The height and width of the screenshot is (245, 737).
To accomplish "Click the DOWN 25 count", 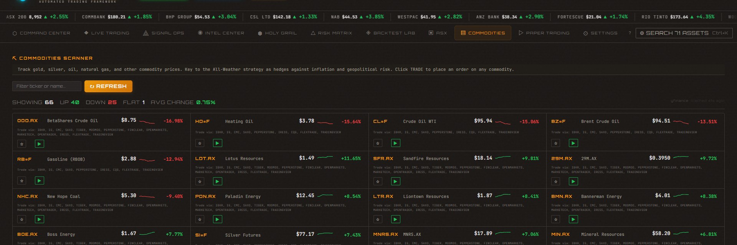I will [101, 103].
